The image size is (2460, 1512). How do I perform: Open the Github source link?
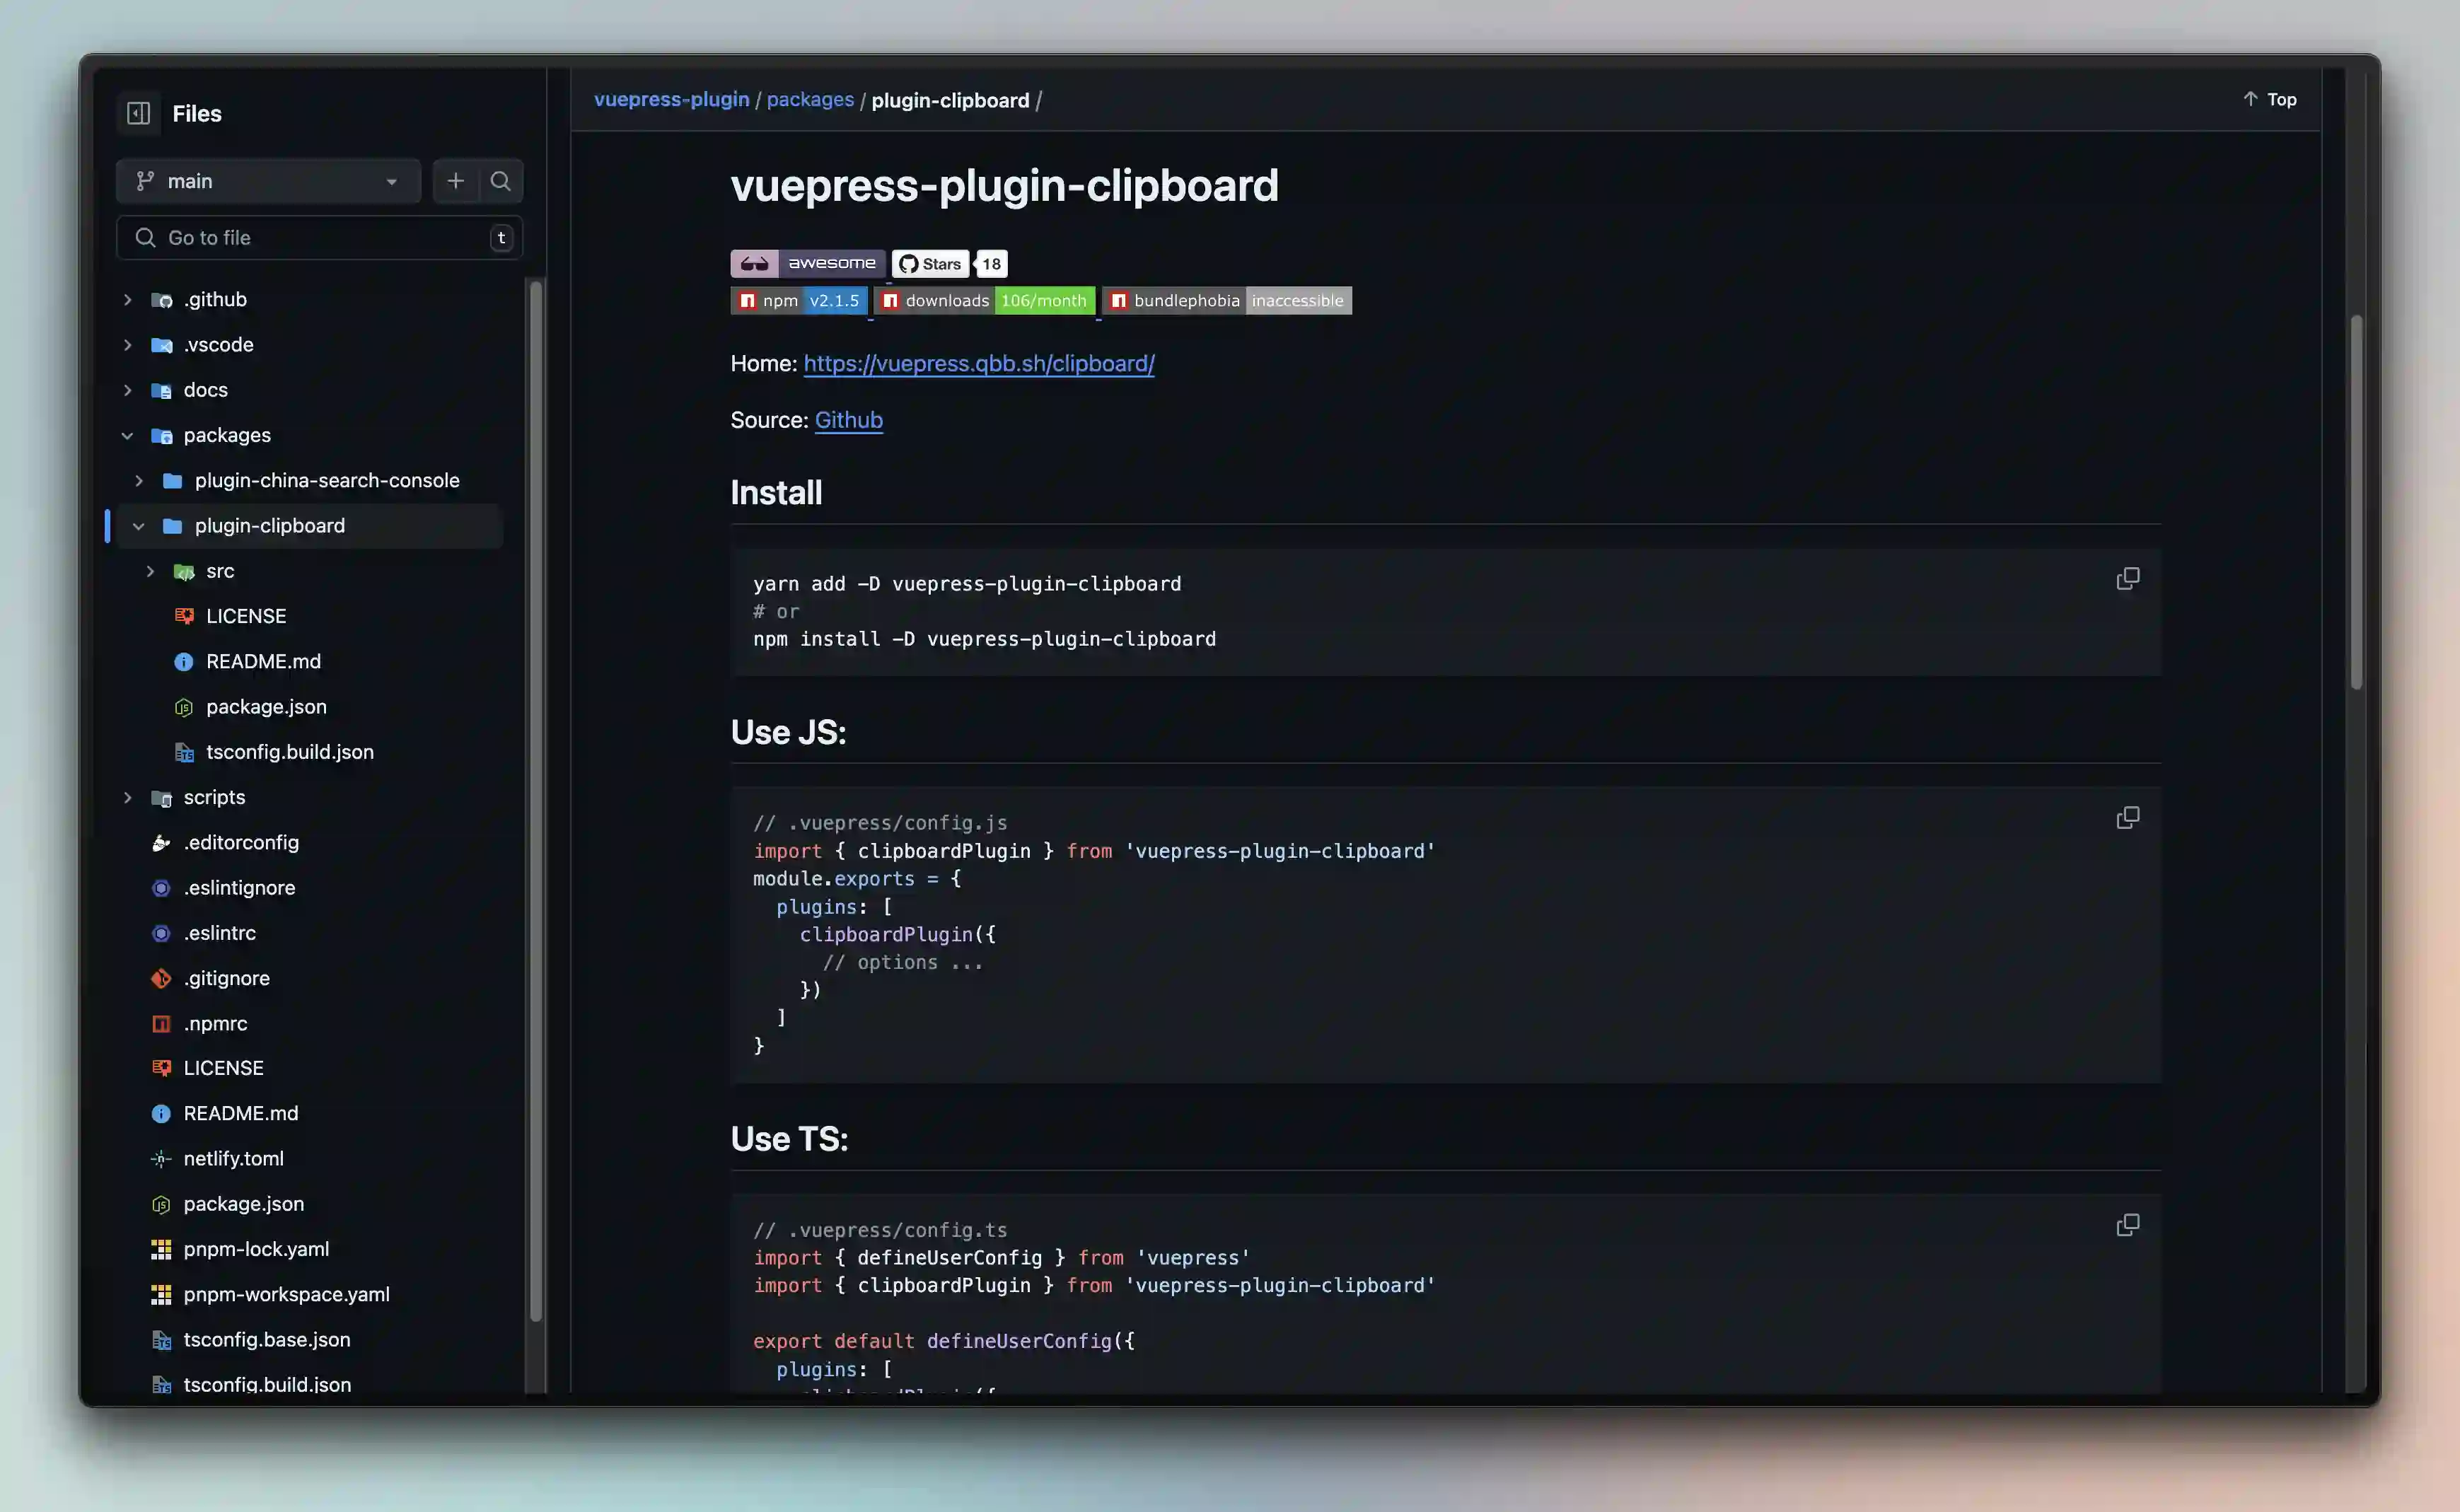pos(848,420)
